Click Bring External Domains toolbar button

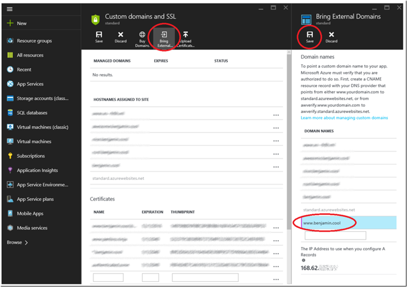click(164, 39)
